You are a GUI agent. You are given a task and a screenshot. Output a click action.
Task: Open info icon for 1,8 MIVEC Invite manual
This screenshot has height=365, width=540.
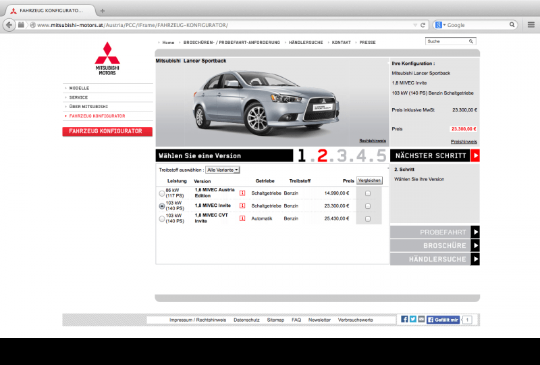point(242,205)
